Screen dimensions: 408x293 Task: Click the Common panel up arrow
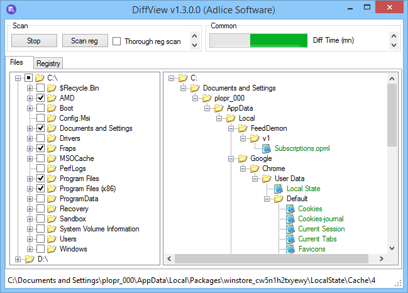click(394, 36)
